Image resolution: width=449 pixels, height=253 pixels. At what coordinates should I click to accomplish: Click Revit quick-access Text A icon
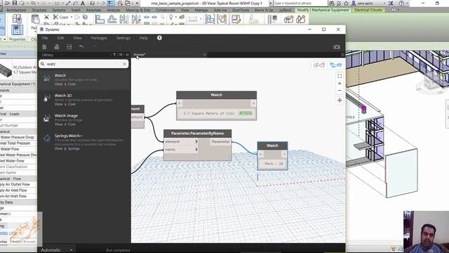pyautogui.click(x=83, y=4)
